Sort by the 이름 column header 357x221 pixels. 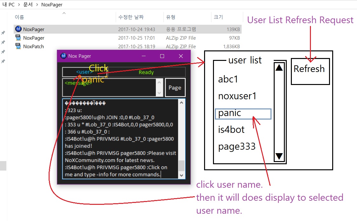click(x=19, y=17)
